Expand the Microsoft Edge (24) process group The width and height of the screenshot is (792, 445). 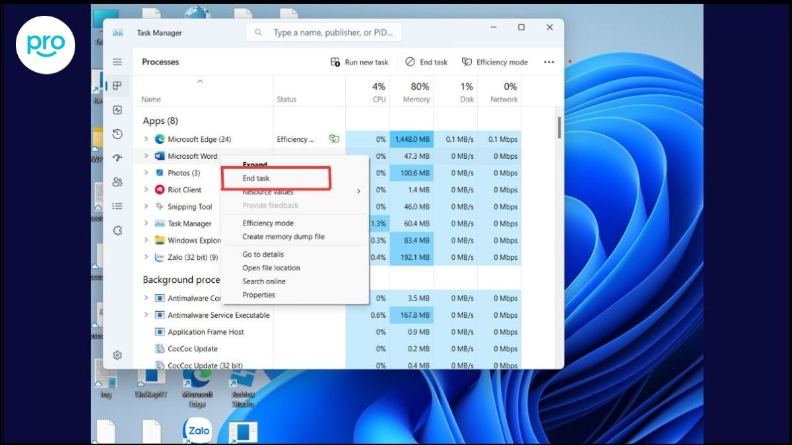pyautogui.click(x=146, y=139)
